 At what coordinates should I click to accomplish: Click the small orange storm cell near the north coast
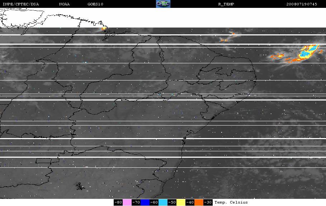tap(104, 29)
